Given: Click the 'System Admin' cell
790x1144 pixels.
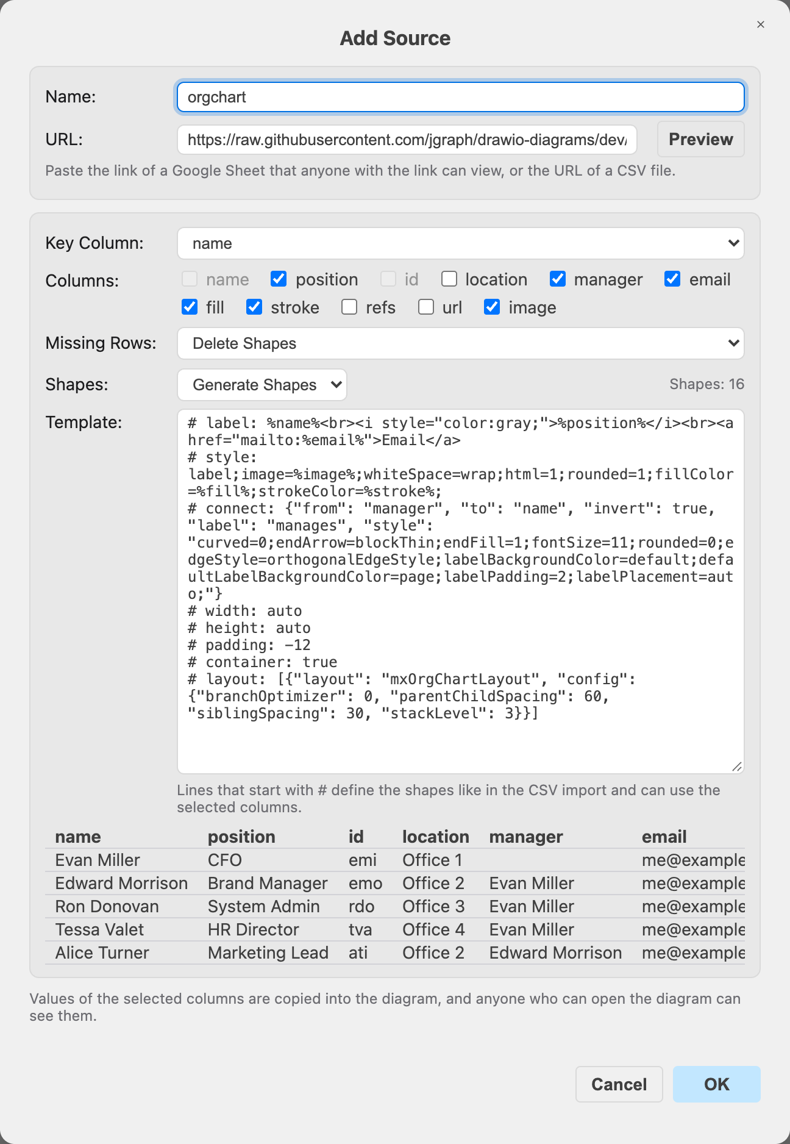Looking at the screenshot, I should pos(264,906).
